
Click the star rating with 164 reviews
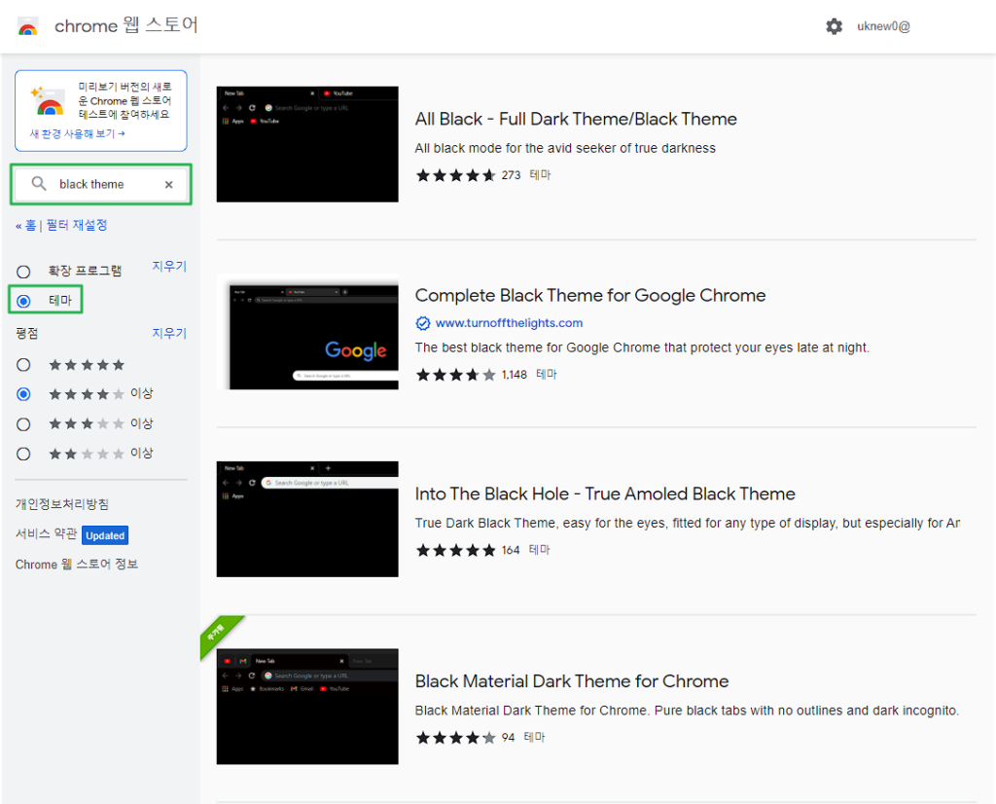click(x=455, y=550)
